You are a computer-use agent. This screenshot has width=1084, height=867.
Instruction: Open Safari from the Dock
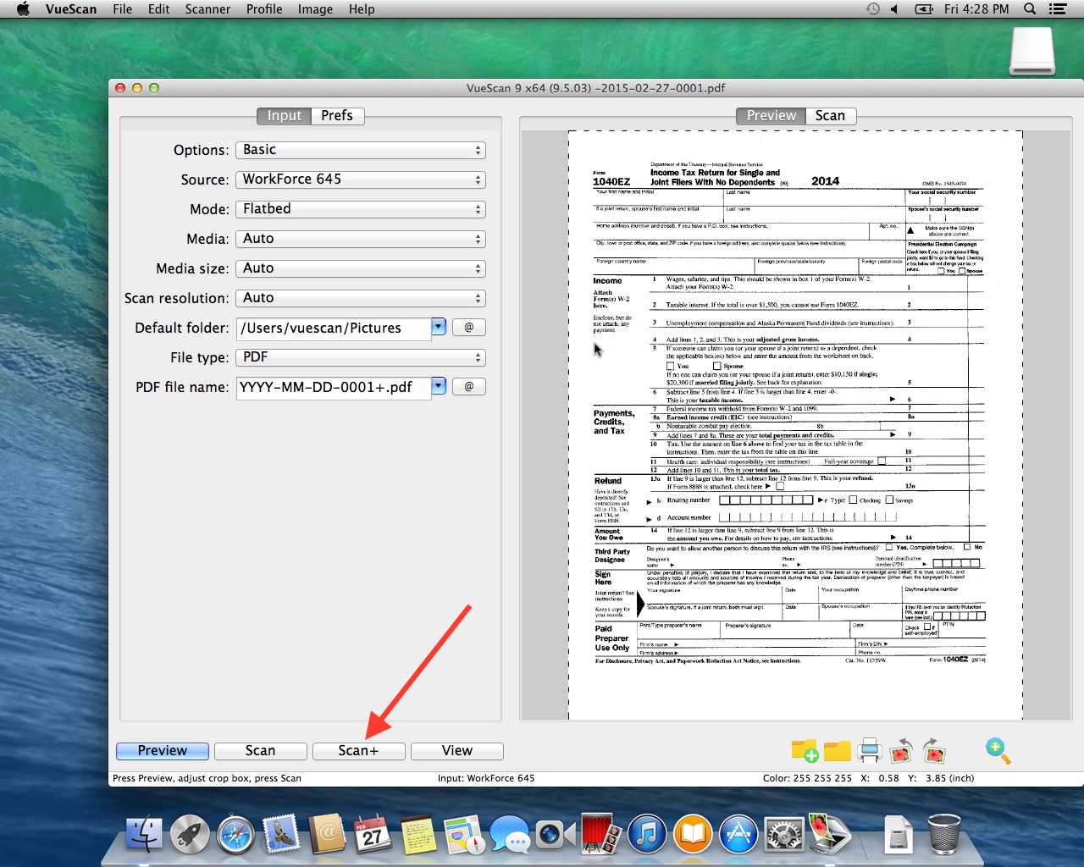coord(235,836)
